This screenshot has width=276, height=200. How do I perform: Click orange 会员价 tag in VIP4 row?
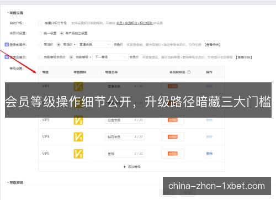point(173,137)
